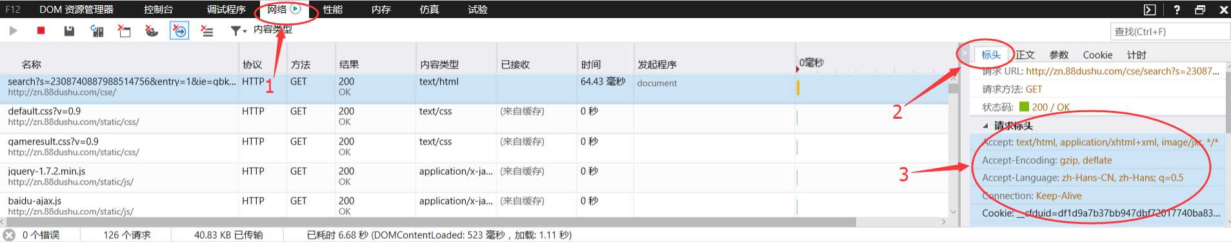Open the Cookie details tab
1231x242 pixels.
1097,55
